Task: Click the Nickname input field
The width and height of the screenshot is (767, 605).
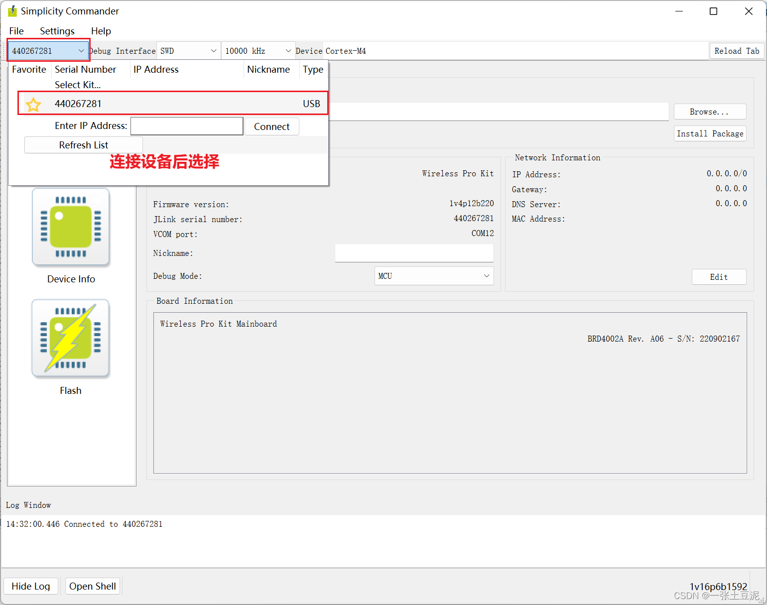Action: [414, 253]
